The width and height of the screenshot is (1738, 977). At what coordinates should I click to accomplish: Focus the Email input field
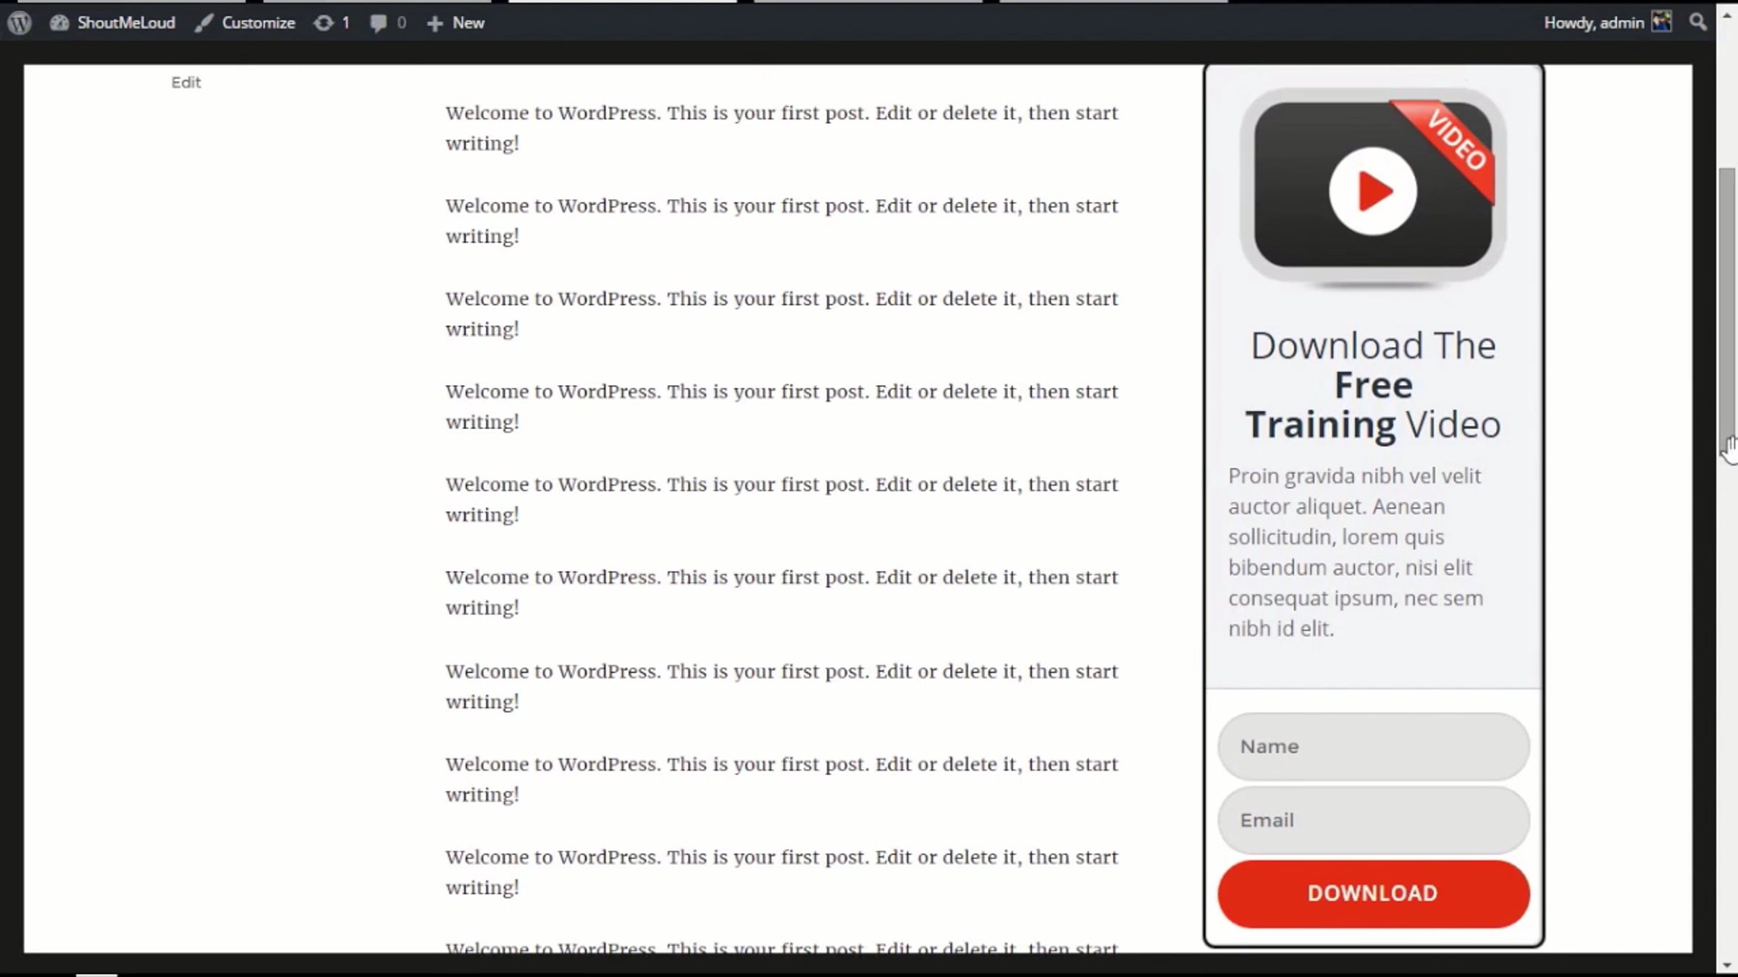(x=1373, y=820)
